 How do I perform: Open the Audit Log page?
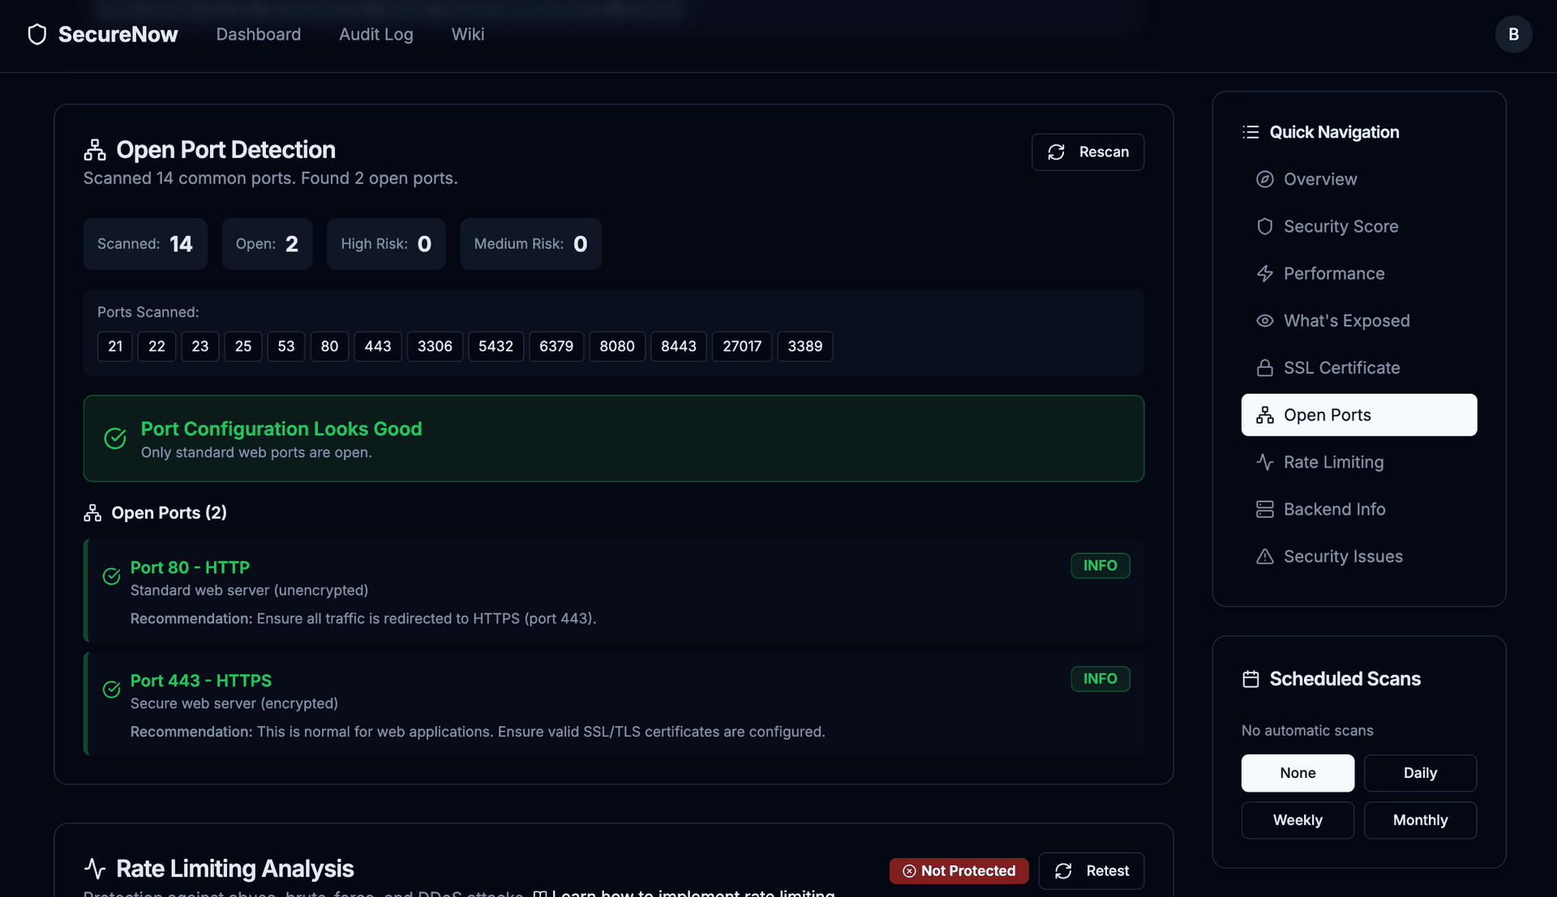pyautogui.click(x=375, y=34)
